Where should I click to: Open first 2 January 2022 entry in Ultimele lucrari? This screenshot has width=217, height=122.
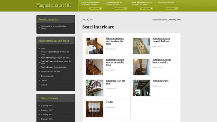[47, 106]
